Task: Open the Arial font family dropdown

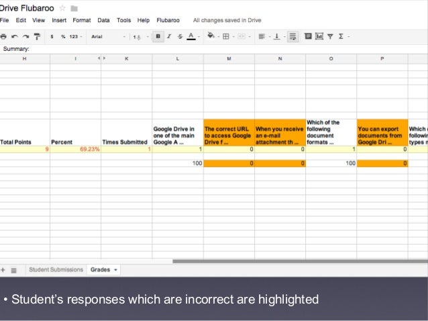Action: pyautogui.click(x=108, y=36)
